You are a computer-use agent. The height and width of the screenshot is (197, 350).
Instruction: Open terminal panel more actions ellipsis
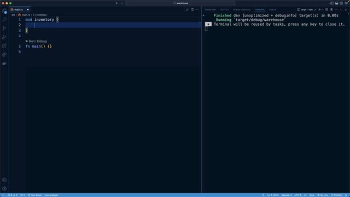click(x=336, y=10)
